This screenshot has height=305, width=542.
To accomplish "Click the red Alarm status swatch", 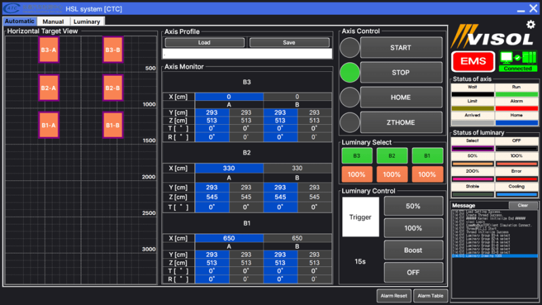I will pos(516,108).
